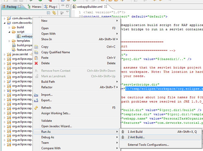Expand the javax.servlet project node
This screenshot has width=203, height=151.
tap(4, 54)
